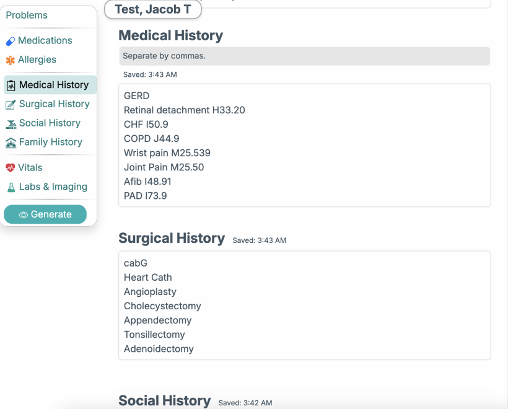Jump to Allergies section
This screenshot has height=409, width=508.
click(x=37, y=59)
